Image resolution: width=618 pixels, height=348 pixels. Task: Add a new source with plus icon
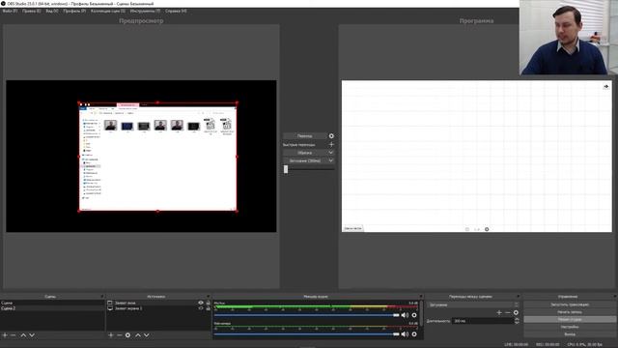click(111, 335)
